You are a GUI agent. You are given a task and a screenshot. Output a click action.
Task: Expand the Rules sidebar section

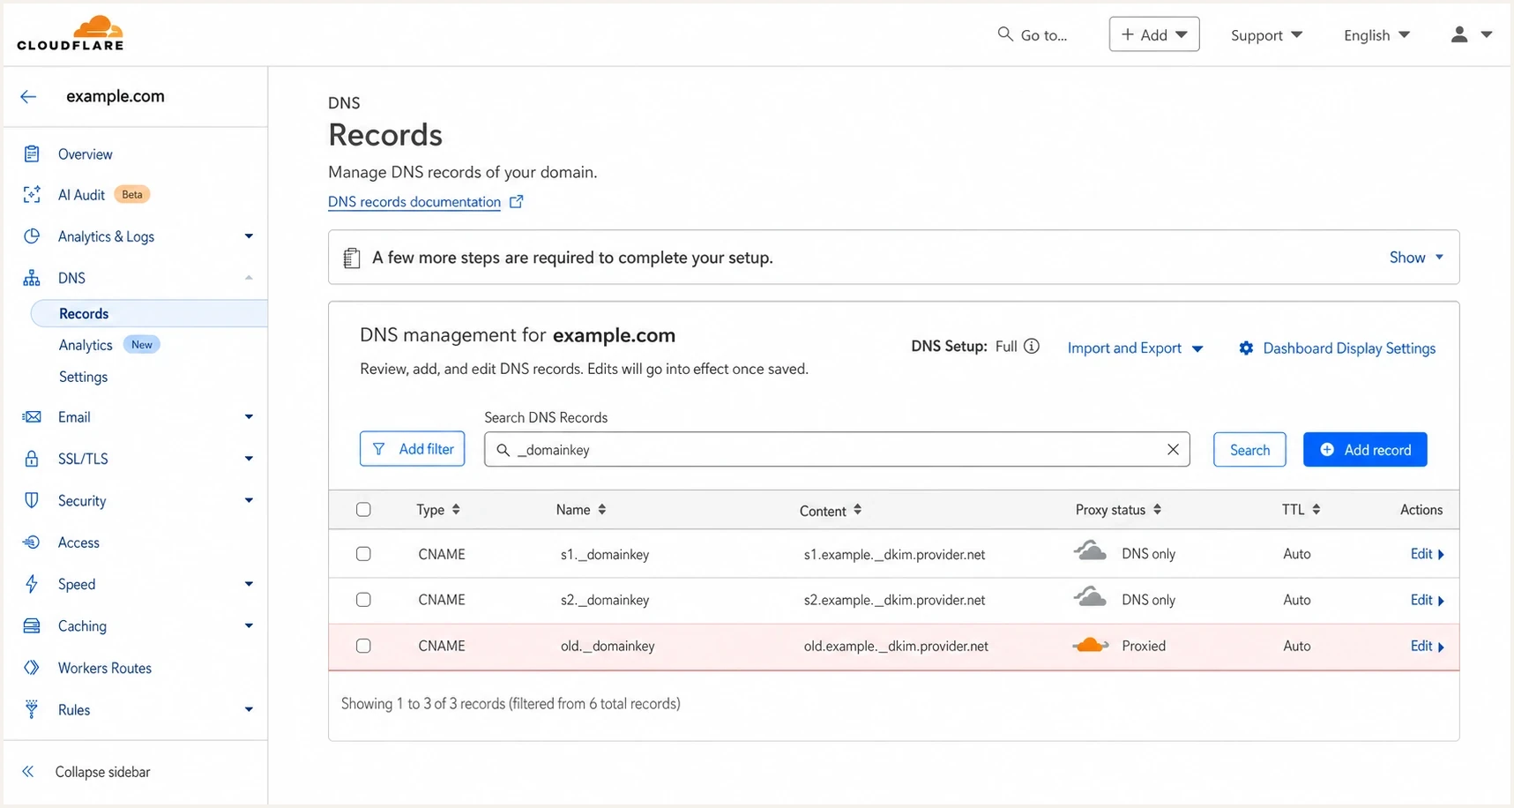pos(249,709)
